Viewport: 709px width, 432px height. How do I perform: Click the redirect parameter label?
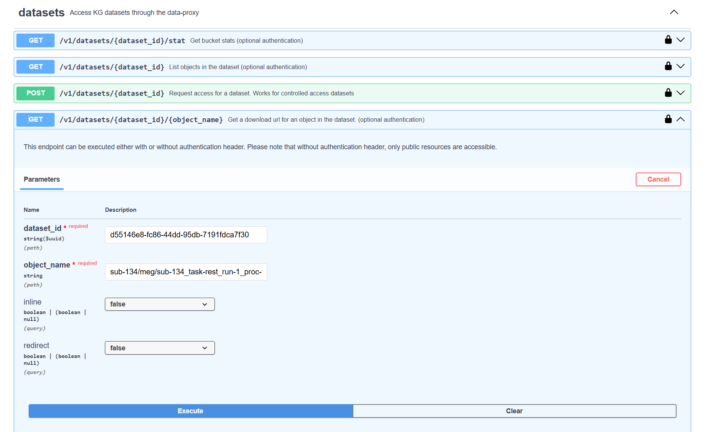[36, 345]
